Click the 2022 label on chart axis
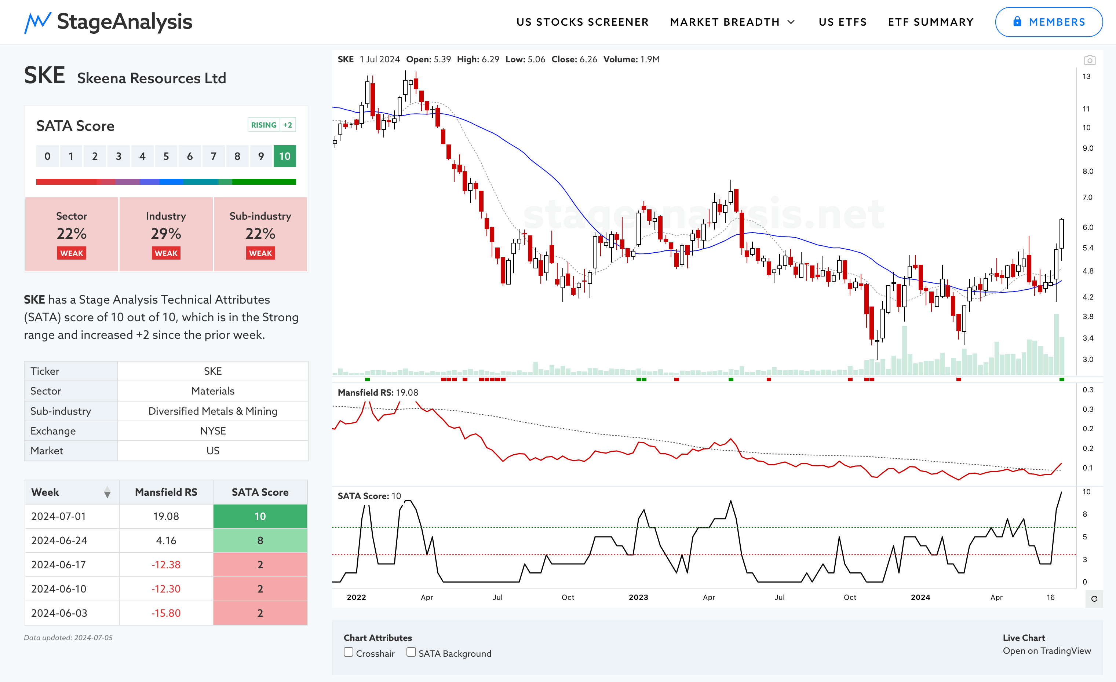This screenshot has height=682, width=1116. coord(357,597)
